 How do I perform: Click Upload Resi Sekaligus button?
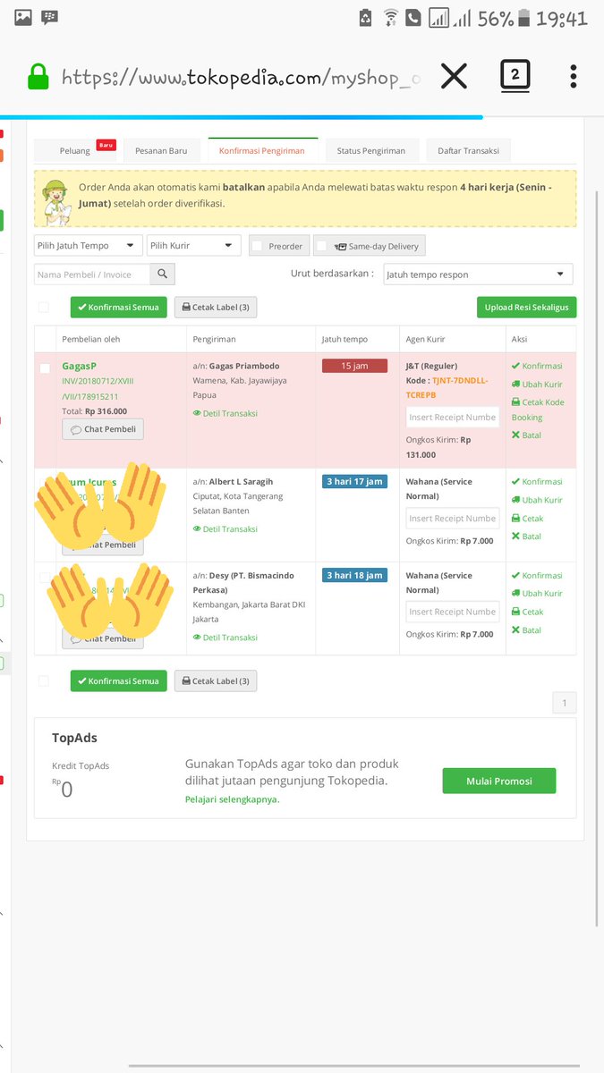tap(526, 307)
